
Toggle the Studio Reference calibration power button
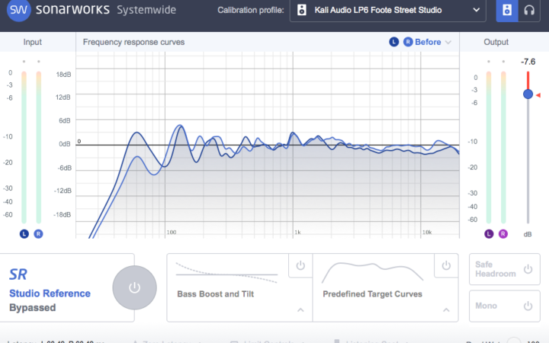point(134,287)
